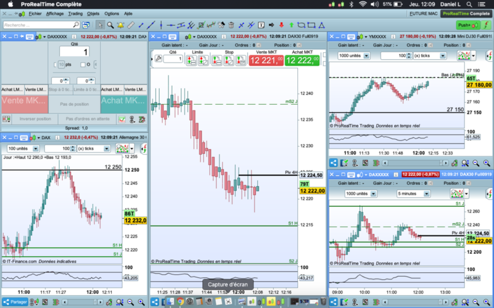The height and width of the screenshot is (308, 494).
Task: Open indicators wrench icon in 5 minutes chart bottom
Action: click(455, 302)
